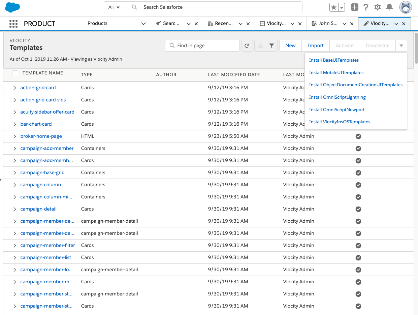Open the bar-chart-card template link

[36, 124]
